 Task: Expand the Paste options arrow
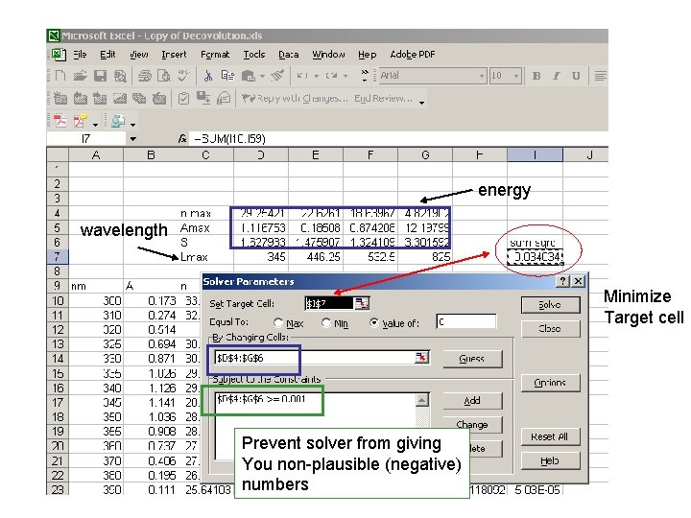coord(262,77)
